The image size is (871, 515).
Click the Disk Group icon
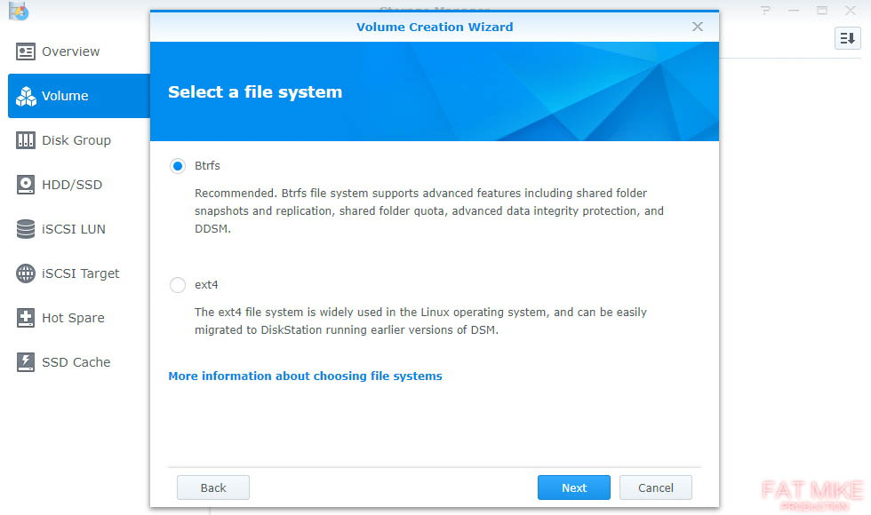pyautogui.click(x=26, y=140)
